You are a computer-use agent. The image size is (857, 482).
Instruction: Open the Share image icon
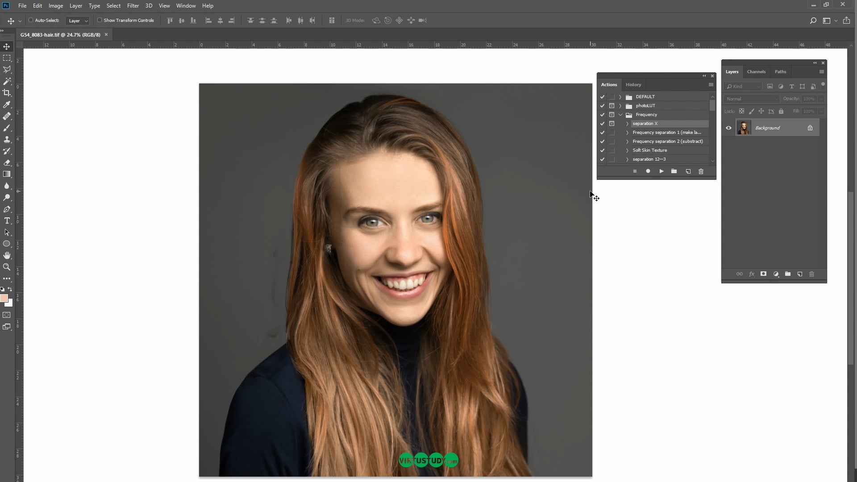[846, 21]
